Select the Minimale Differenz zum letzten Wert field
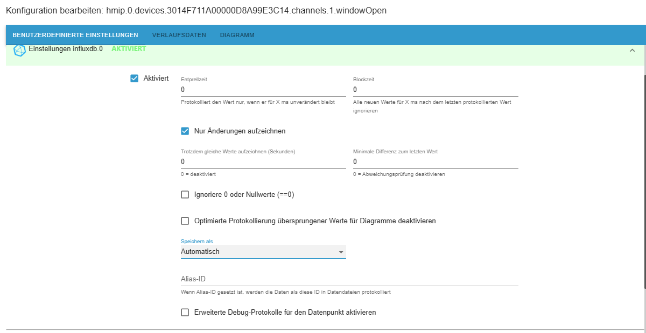Image resolution: width=646 pixels, height=333 pixels. click(435, 162)
